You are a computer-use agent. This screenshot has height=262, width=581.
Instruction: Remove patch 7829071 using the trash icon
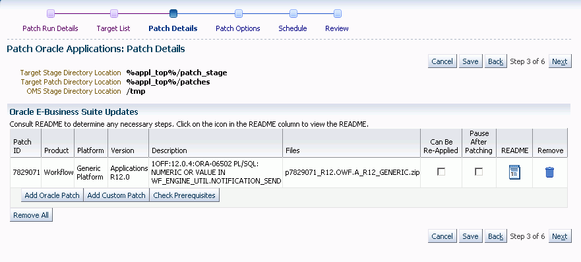tap(549, 172)
